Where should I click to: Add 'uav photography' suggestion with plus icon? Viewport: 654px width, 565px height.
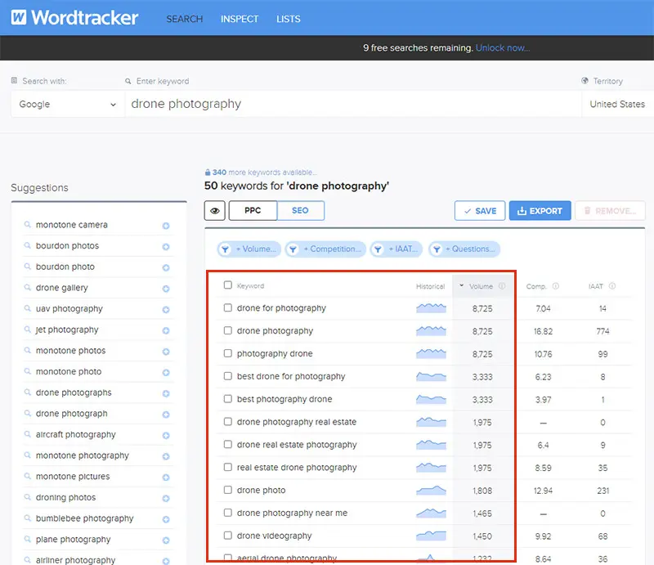pyautogui.click(x=166, y=310)
